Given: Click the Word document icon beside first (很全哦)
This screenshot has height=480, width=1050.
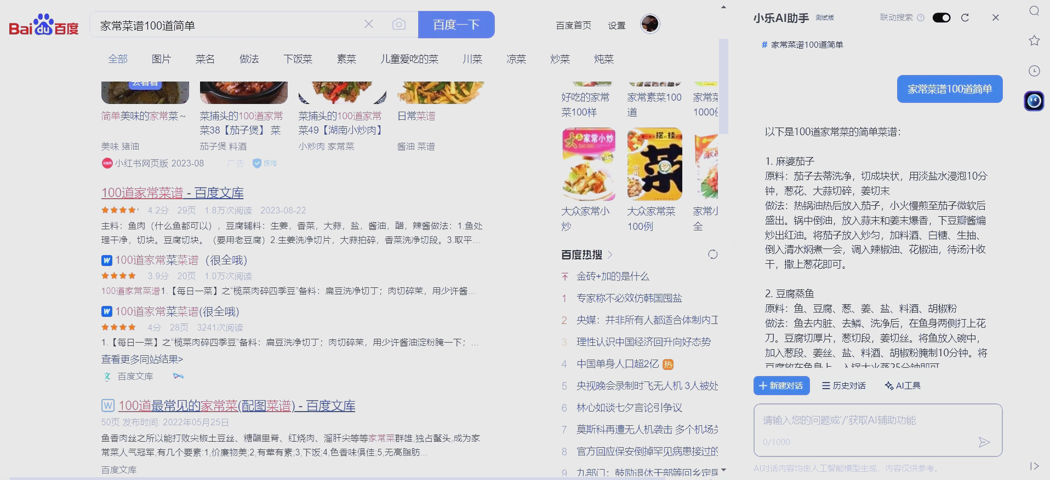Looking at the screenshot, I should point(107,260).
